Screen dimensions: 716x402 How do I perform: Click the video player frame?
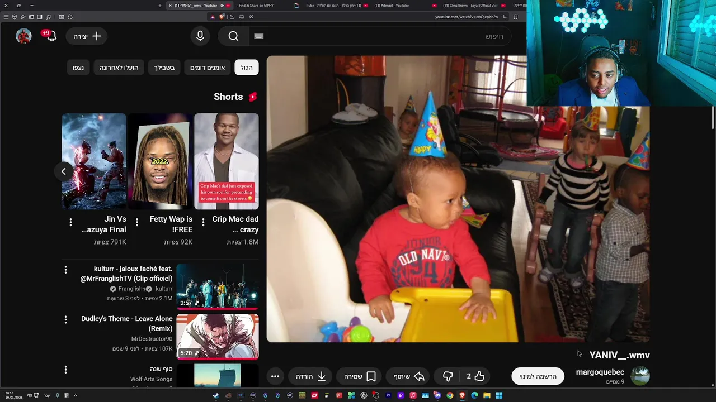point(458,199)
